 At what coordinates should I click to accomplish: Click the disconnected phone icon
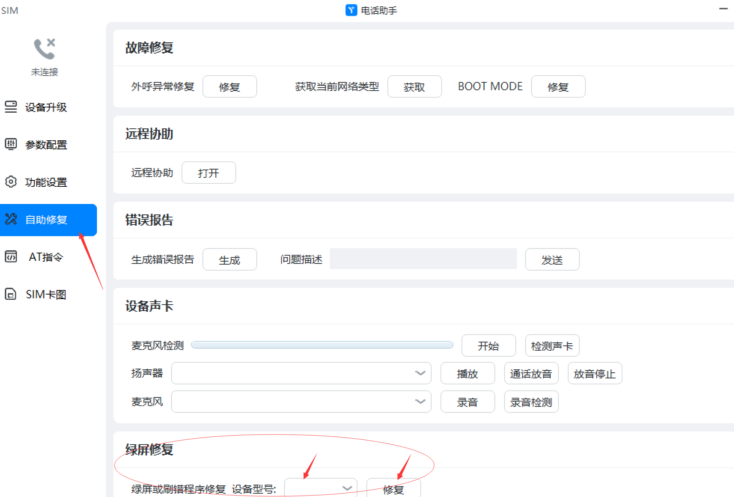tap(45, 49)
